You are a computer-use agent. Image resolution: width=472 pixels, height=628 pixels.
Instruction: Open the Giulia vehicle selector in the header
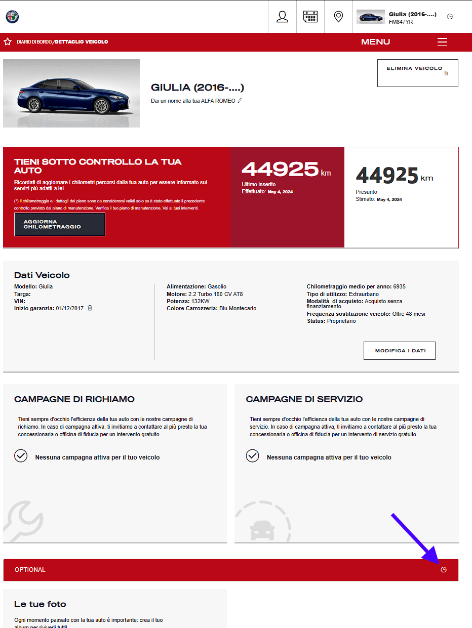click(397, 17)
